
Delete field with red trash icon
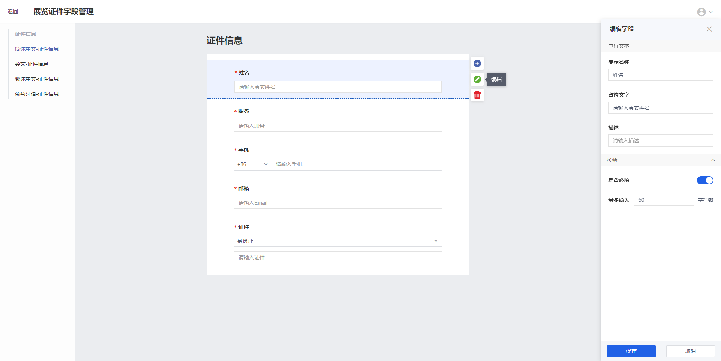point(477,95)
